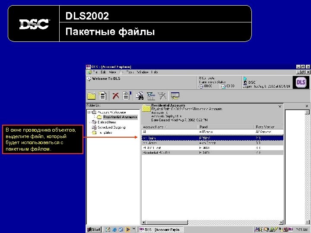Close the far-right side pane with X
311x233 pixels.
pos(307,106)
